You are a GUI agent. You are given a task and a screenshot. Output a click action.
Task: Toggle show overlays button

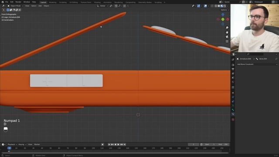coord(205,6)
